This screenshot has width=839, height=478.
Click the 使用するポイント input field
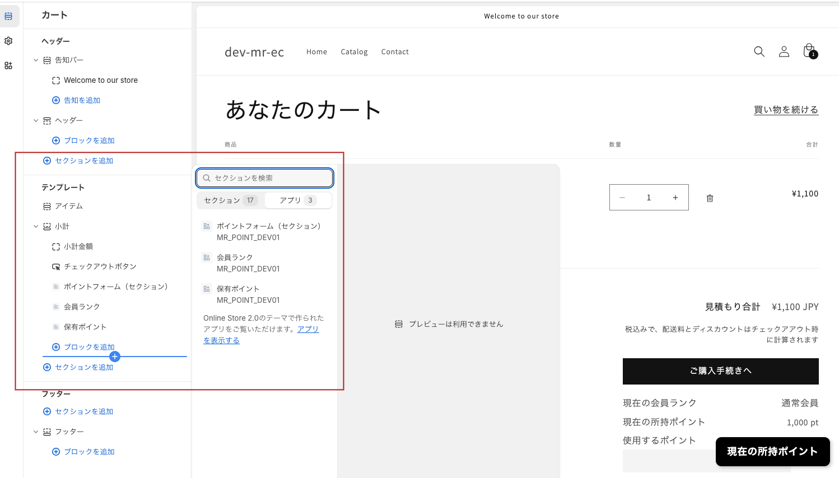707,462
